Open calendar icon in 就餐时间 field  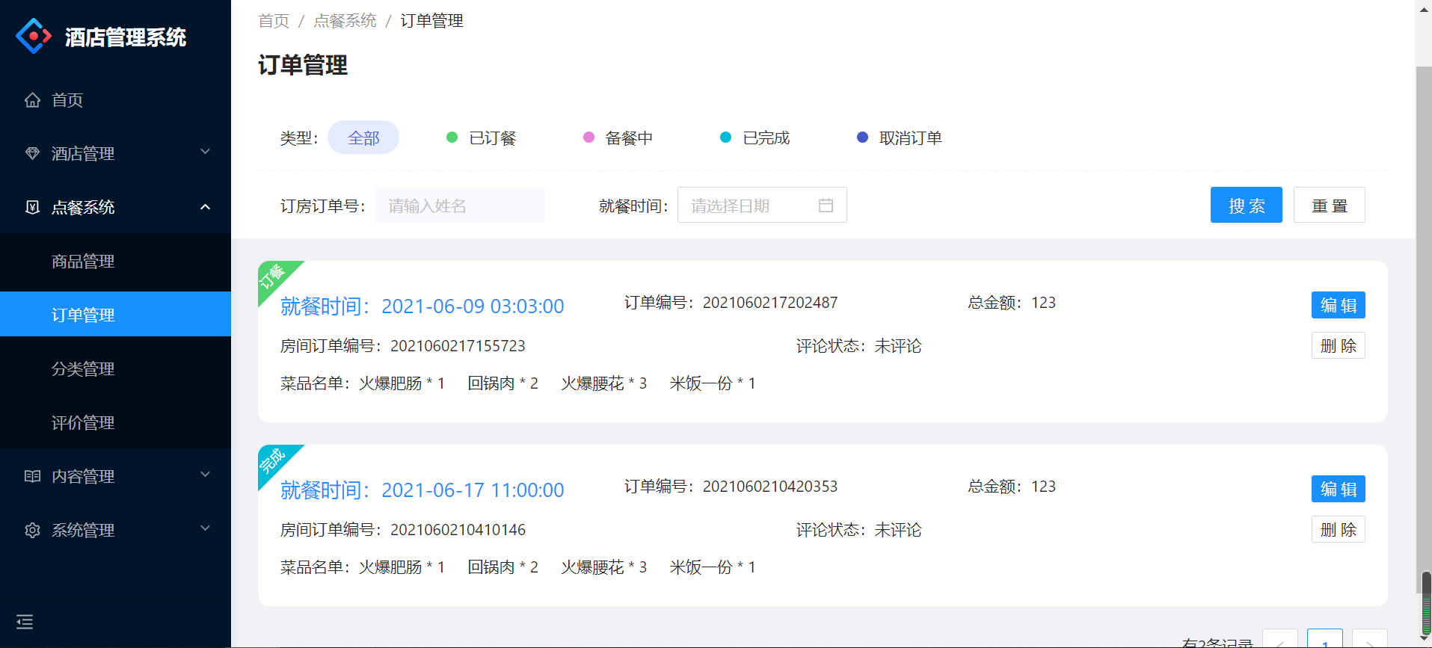point(826,206)
